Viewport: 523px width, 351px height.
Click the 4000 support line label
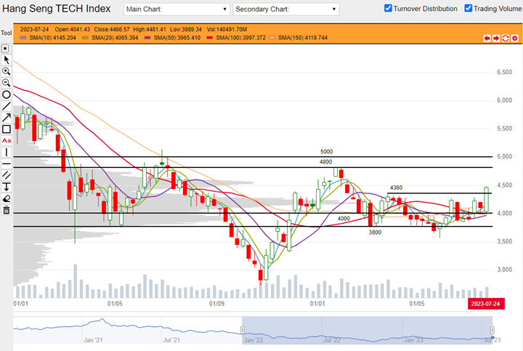344,219
